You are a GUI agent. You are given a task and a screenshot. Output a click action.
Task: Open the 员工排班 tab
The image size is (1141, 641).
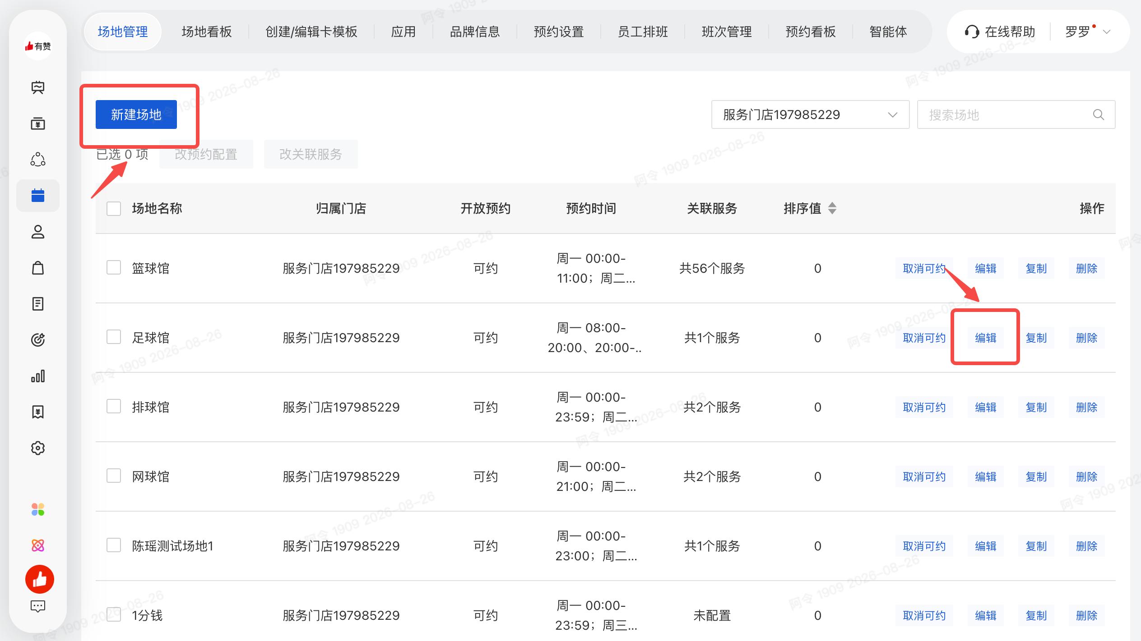coord(643,32)
